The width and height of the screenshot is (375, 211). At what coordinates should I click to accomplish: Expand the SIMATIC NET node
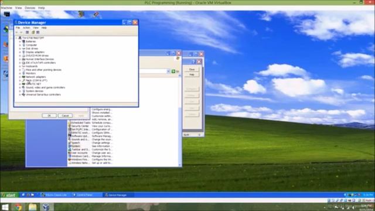(20, 84)
